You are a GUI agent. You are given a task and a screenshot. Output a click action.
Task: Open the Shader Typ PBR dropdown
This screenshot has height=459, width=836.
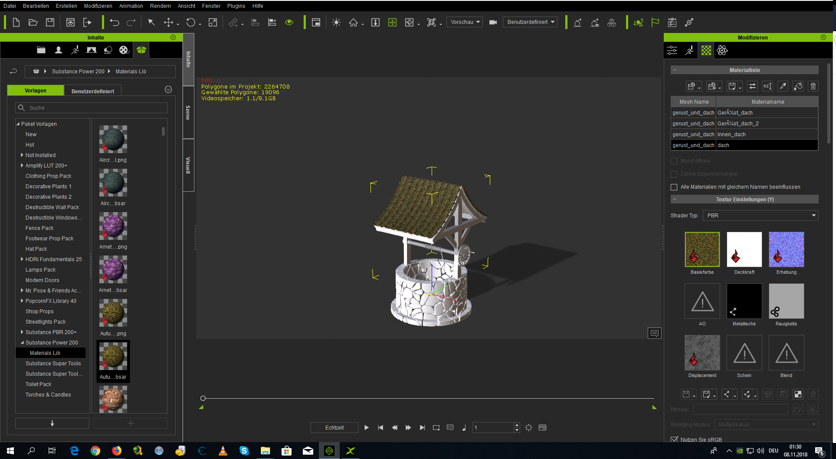[x=761, y=216]
